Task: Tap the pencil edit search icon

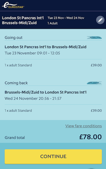Action: click(100, 20)
